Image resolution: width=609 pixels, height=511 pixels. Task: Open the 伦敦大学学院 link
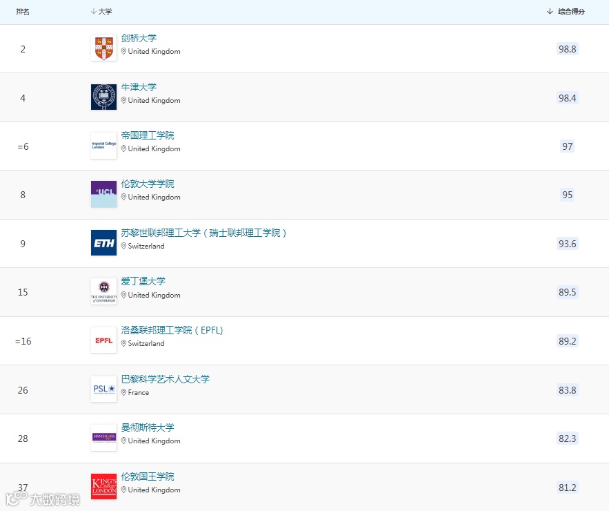pyautogui.click(x=148, y=184)
